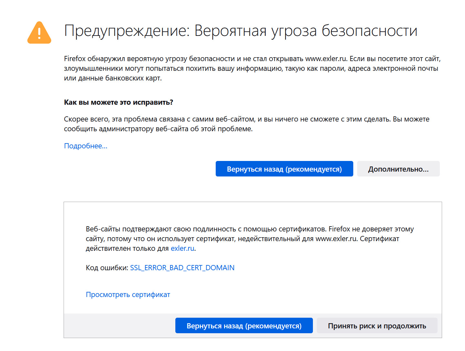The height and width of the screenshot is (351, 465).
Task: Click the "Код ошибки:" label
Action: [107, 268]
